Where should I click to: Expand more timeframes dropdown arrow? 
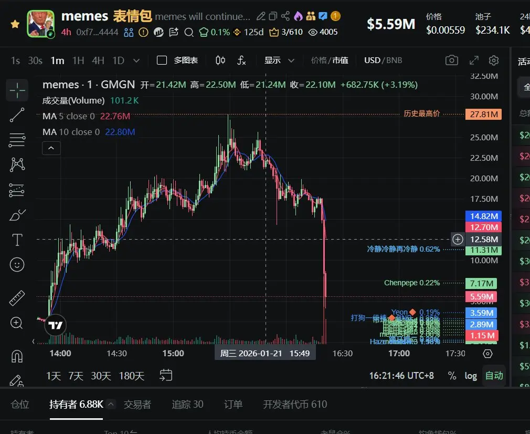[x=136, y=60]
